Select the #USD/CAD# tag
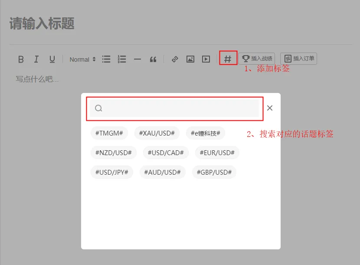 (166, 153)
